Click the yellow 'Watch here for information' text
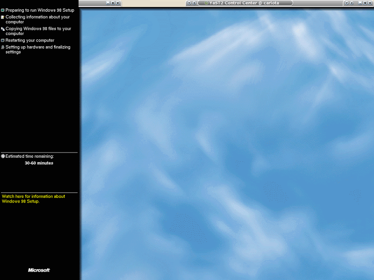374x280 pixels. 33,199
